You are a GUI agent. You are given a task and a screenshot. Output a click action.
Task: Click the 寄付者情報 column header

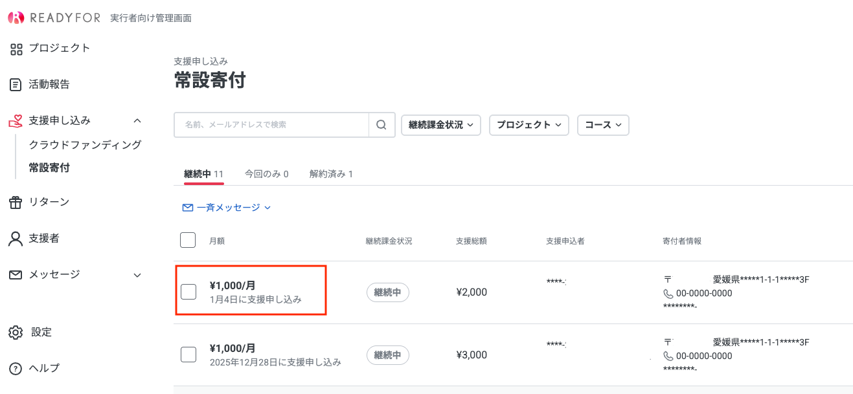click(x=682, y=241)
